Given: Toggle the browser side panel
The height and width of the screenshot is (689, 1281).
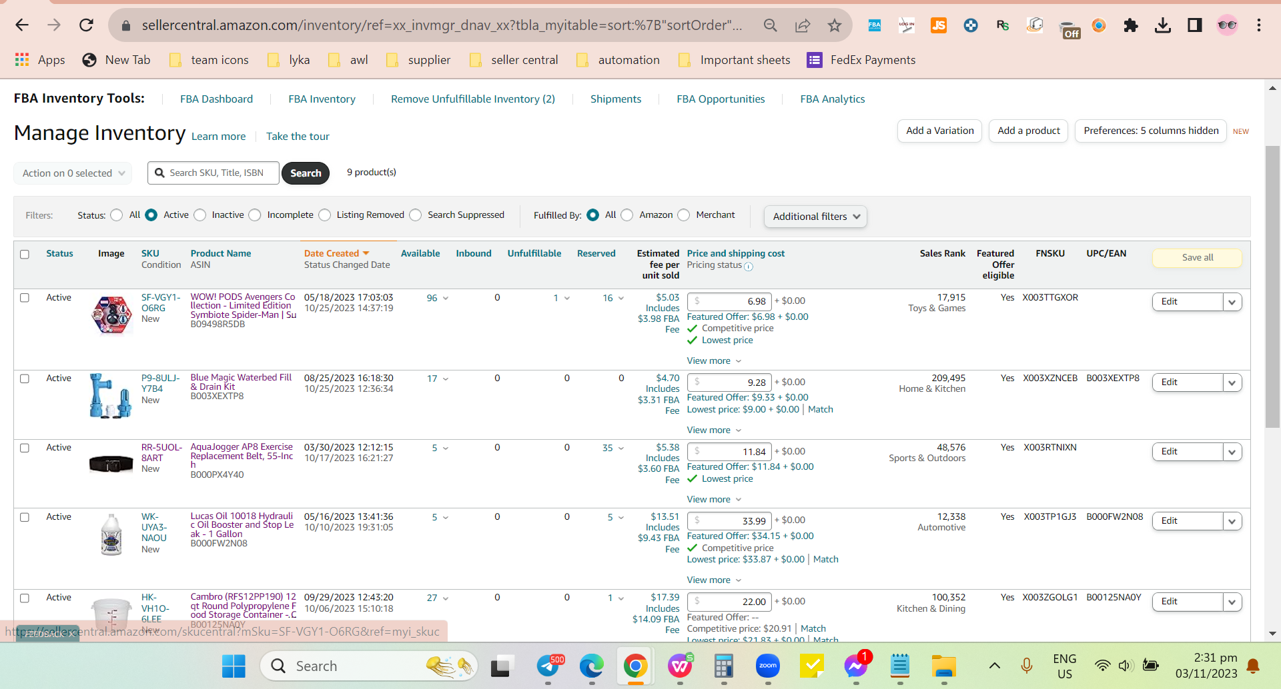Looking at the screenshot, I should tap(1195, 25).
